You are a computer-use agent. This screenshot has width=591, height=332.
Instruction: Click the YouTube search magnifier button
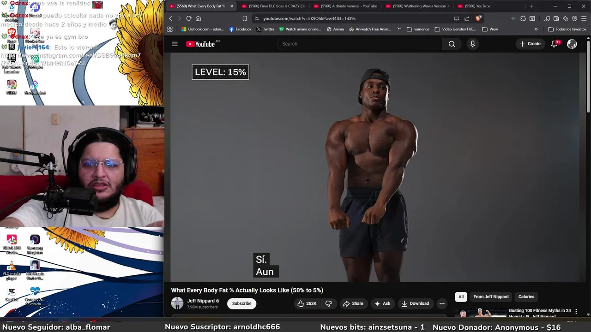pyautogui.click(x=452, y=44)
